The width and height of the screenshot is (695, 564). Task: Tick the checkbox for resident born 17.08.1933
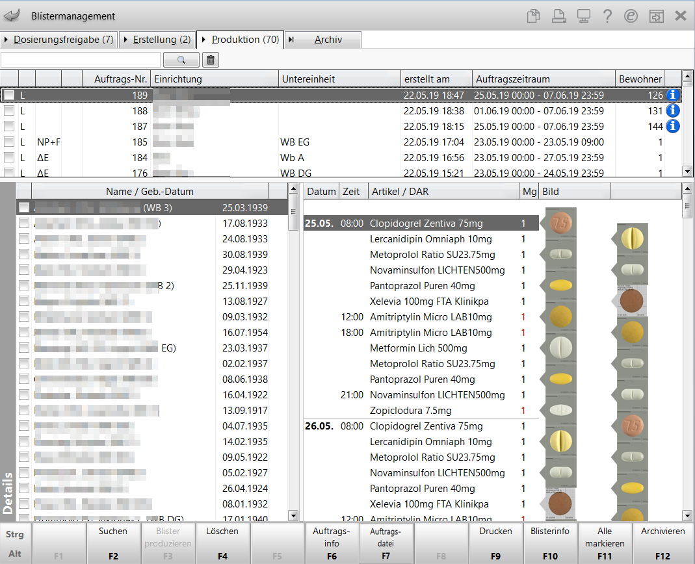(24, 223)
